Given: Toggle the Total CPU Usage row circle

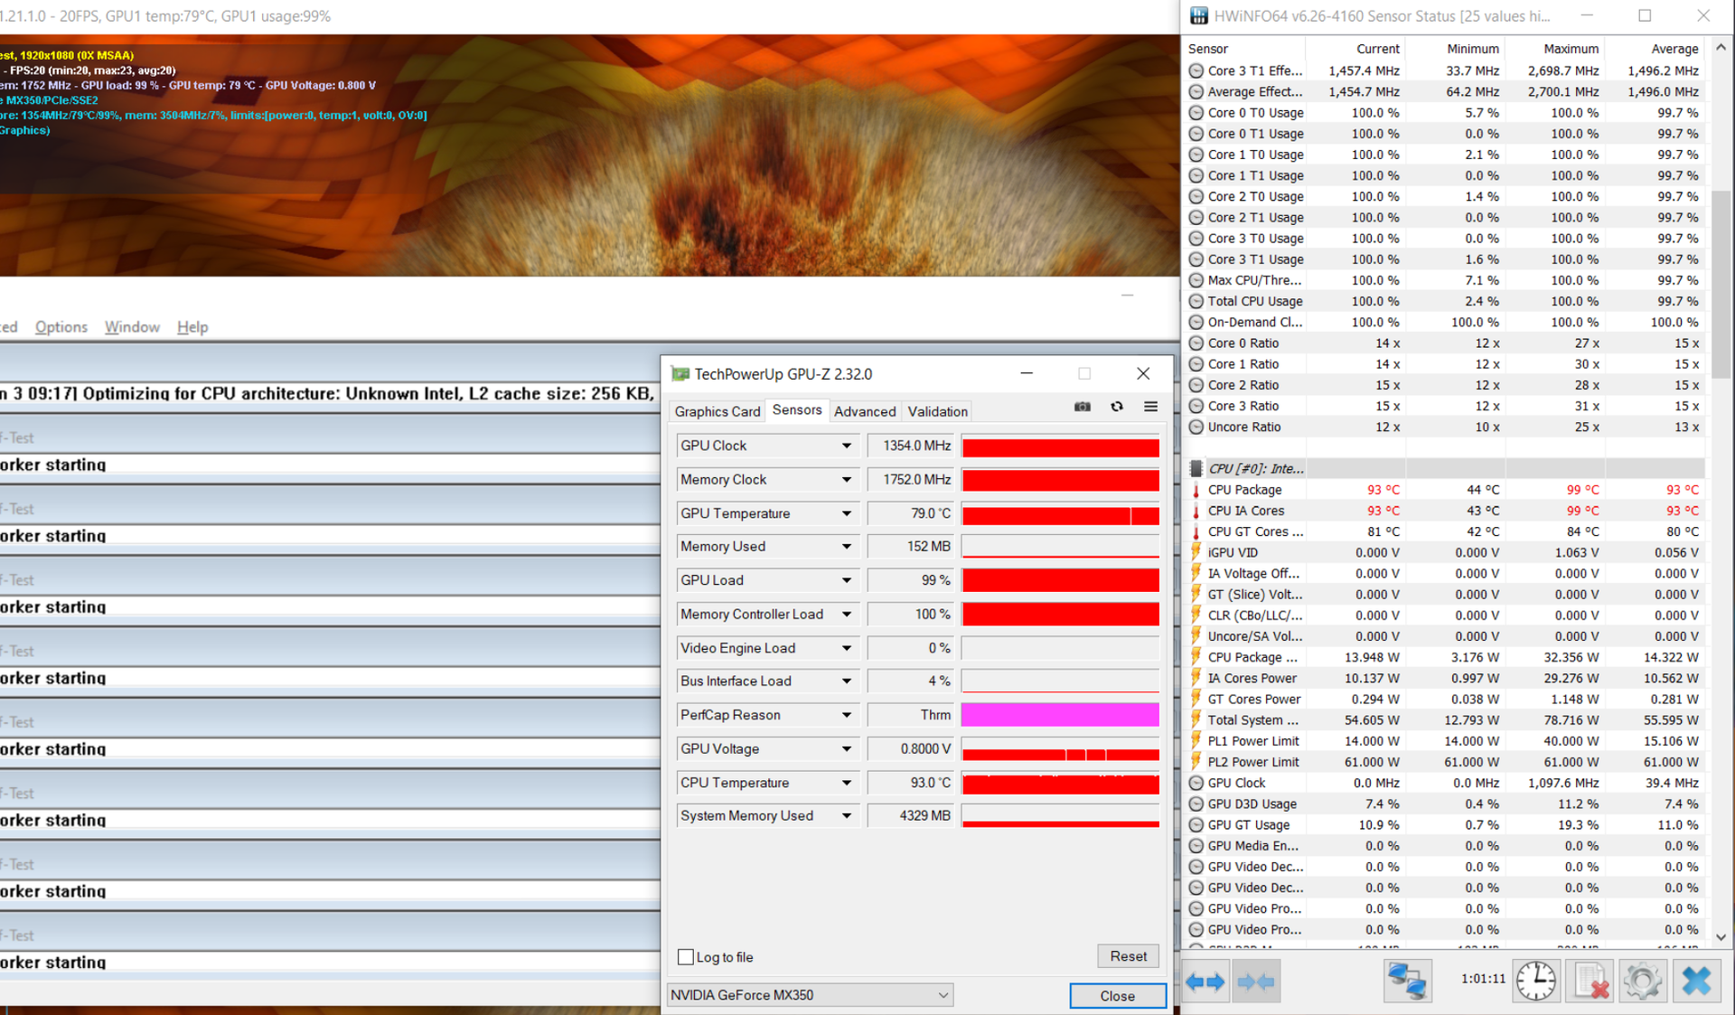Looking at the screenshot, I should click(1196, 301).
